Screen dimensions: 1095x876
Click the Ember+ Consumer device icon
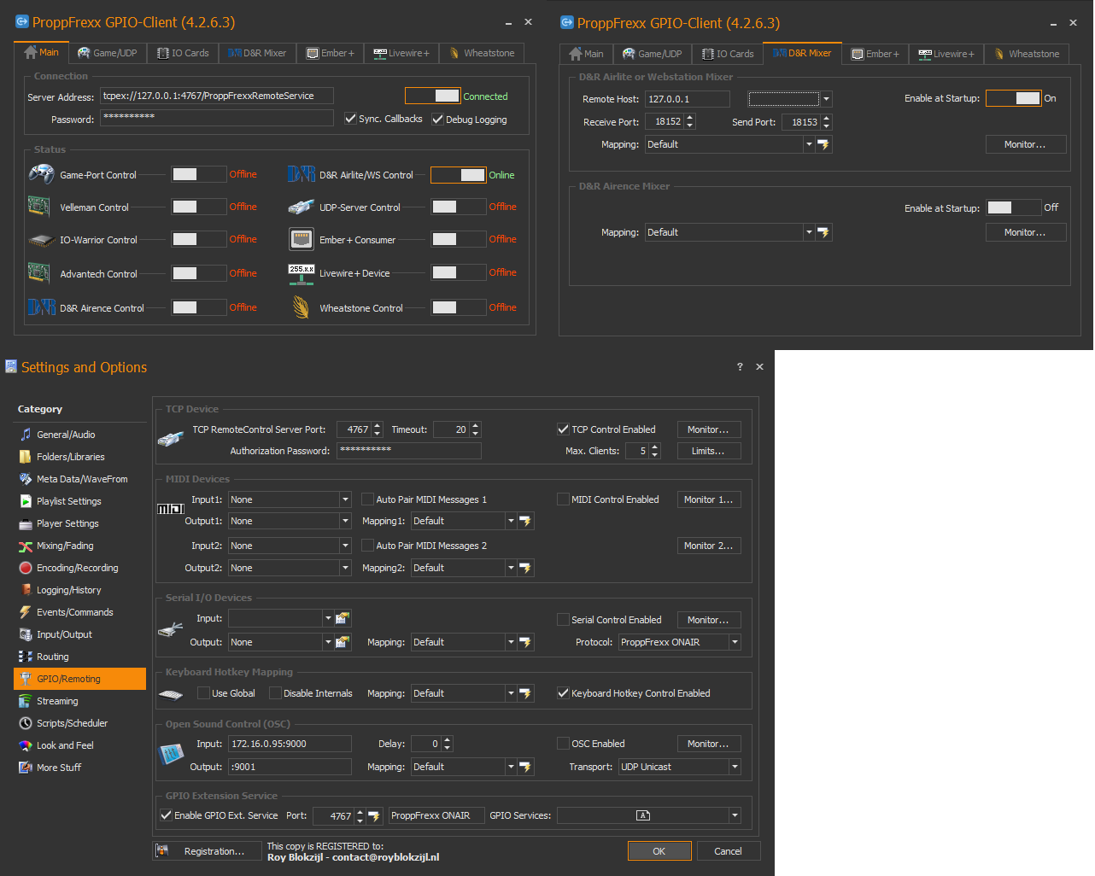[301, 239]
